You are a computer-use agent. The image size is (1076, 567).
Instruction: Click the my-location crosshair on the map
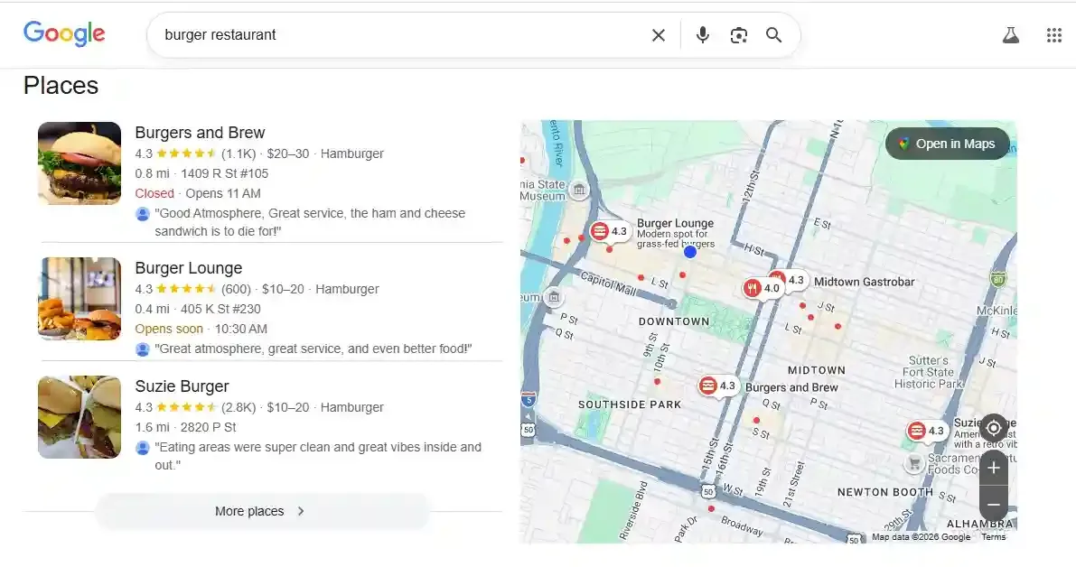994,428
